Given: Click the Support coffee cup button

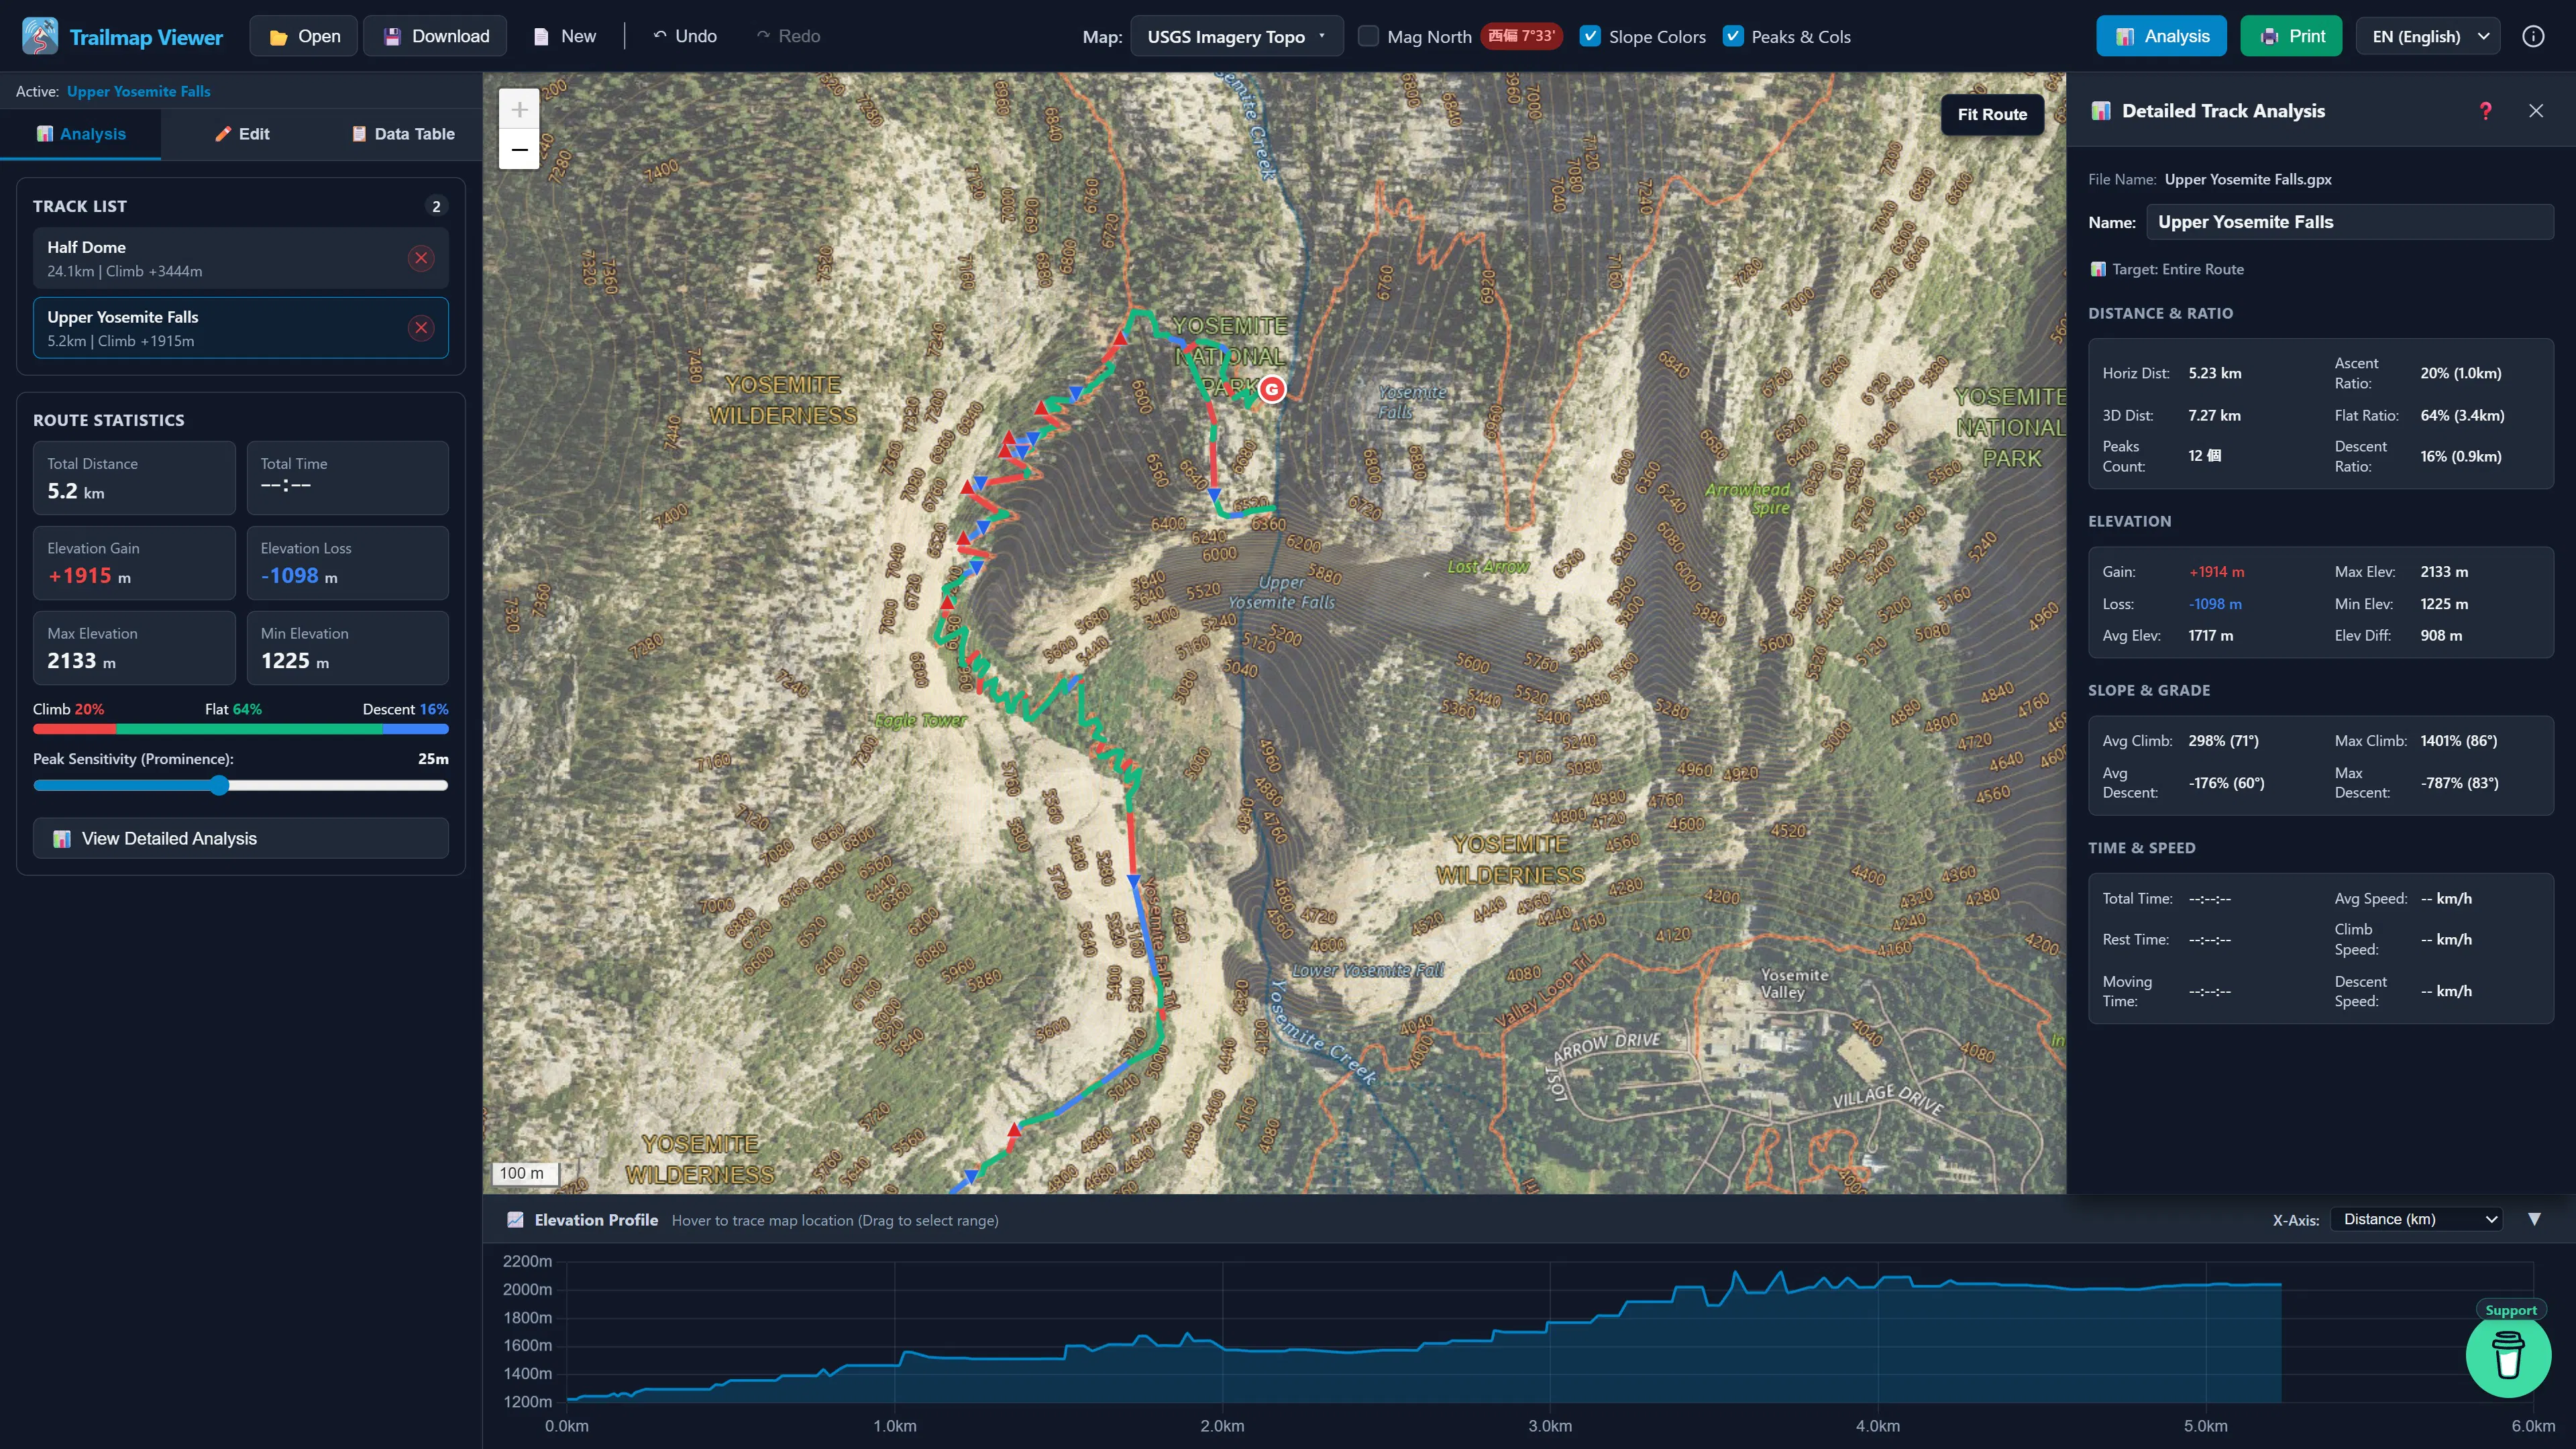Looking at the screenshot, I should tap(2508, 1356).
